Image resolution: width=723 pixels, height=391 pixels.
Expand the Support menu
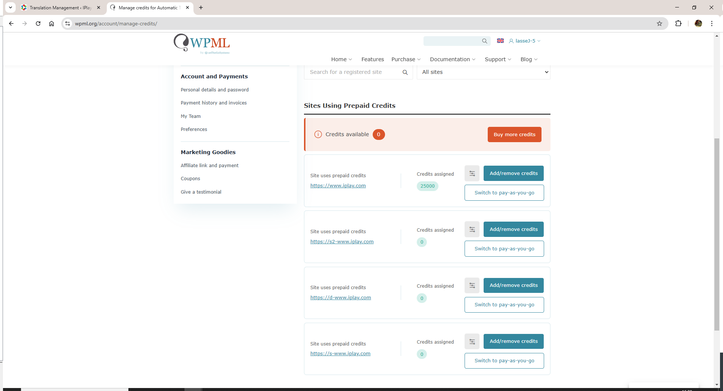(498, 59)
